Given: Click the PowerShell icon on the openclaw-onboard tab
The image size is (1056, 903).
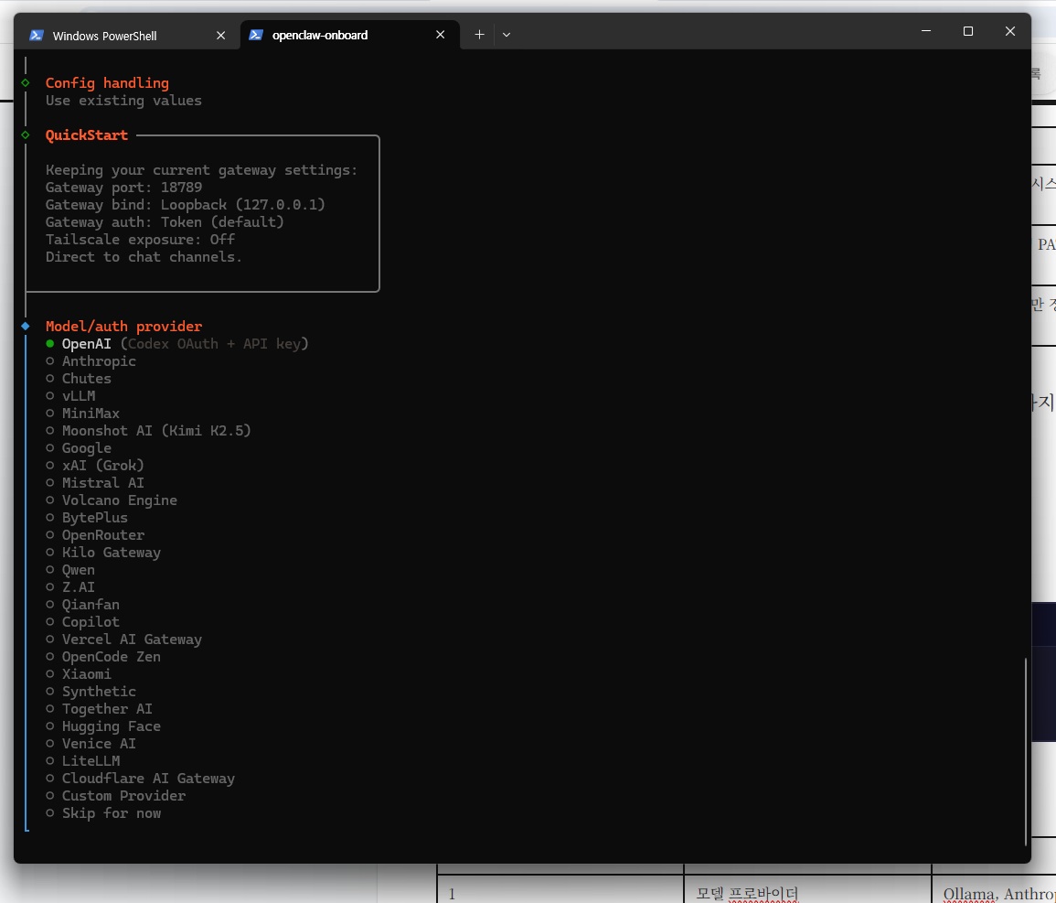Looking at the screenshot, I should pos(256,35).
